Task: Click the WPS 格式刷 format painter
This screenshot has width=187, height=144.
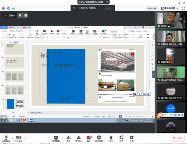Action: click(x=14, y=36)
